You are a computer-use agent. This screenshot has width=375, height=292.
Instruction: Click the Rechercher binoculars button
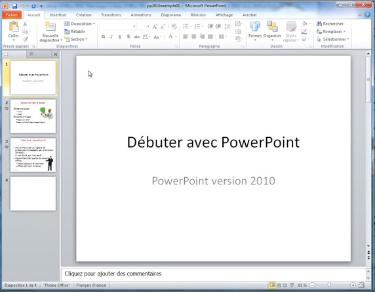pyautogui.click(x=330, y=24)
